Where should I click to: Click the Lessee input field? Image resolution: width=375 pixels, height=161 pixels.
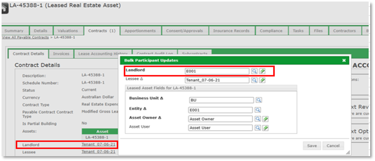(217, 80)
